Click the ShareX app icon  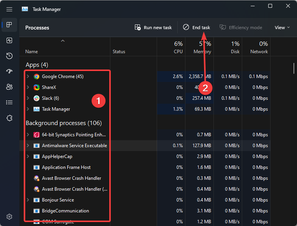pyautogui.click(x=37, y=87)
